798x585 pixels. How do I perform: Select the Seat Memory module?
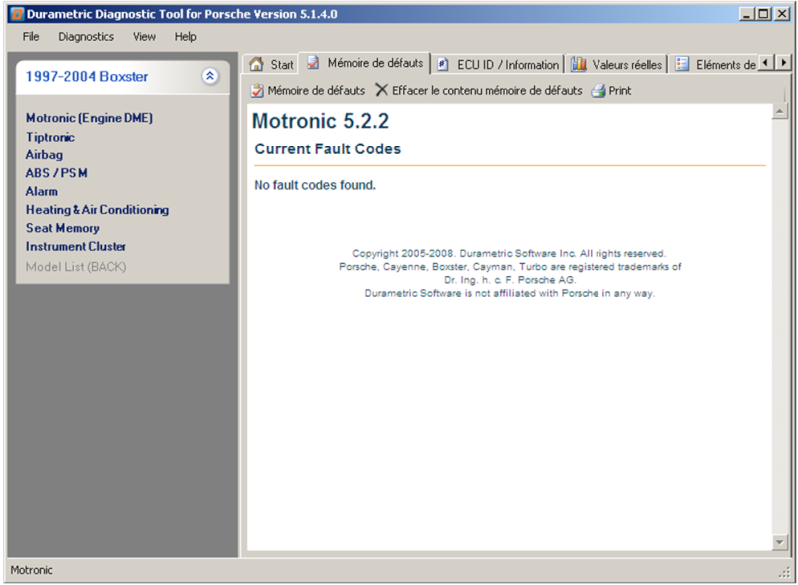pyautogui.click(x=63, y=228)
